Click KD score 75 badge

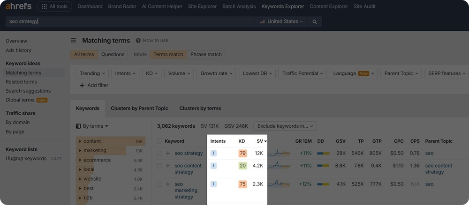(x=242, y=184)
